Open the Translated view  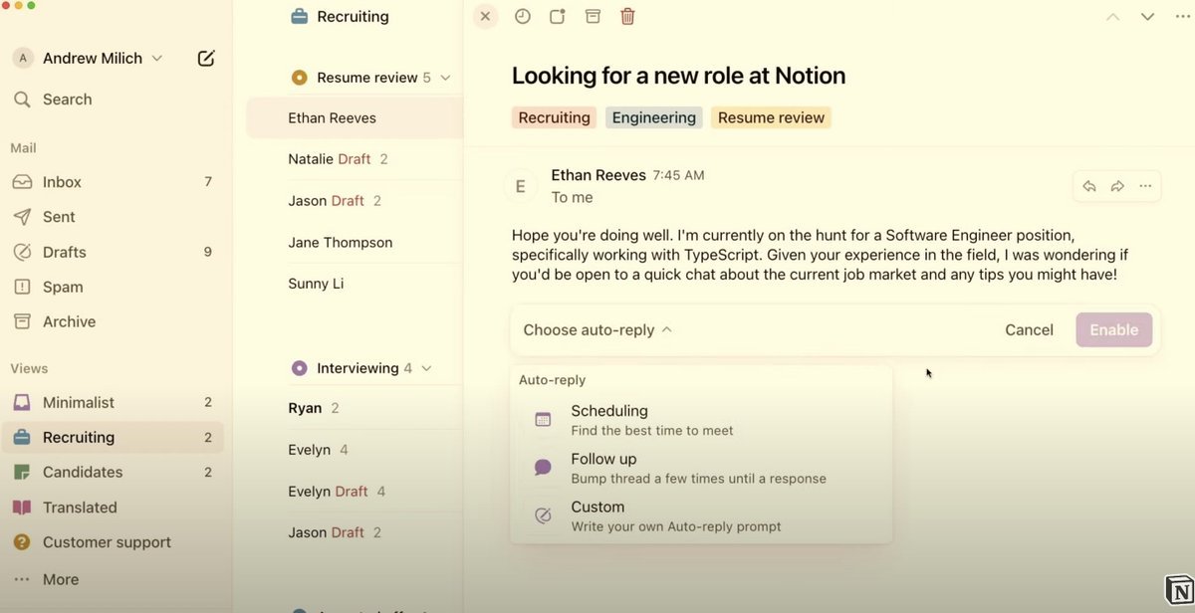[113, 507]
